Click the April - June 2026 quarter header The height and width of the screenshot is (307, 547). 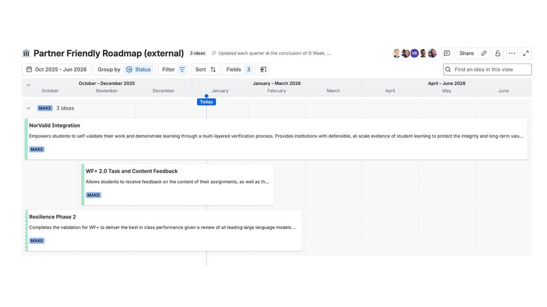tap(447, 84)
